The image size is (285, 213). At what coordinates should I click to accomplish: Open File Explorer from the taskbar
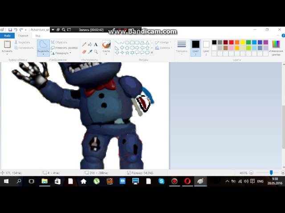[45, 181]
